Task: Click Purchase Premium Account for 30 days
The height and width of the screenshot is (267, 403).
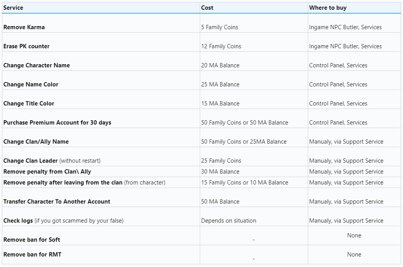Action: (x=57, y=123)
